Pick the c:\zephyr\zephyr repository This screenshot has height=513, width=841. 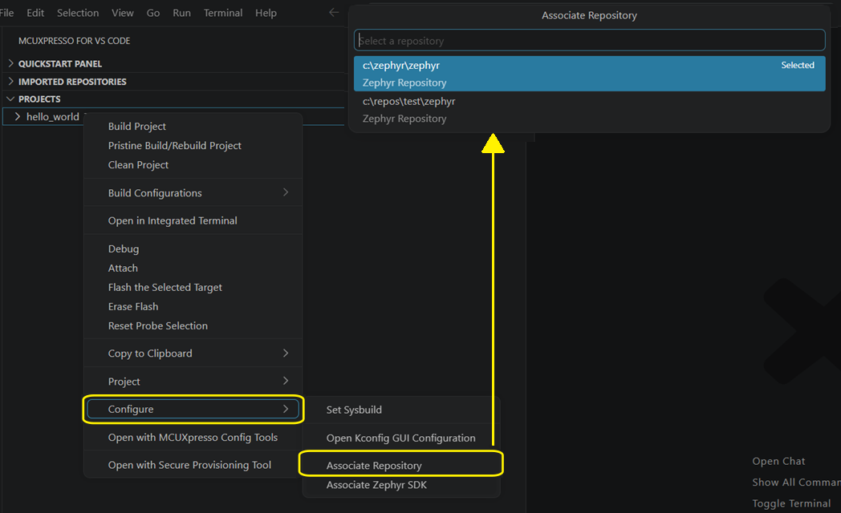coord(590,74)
